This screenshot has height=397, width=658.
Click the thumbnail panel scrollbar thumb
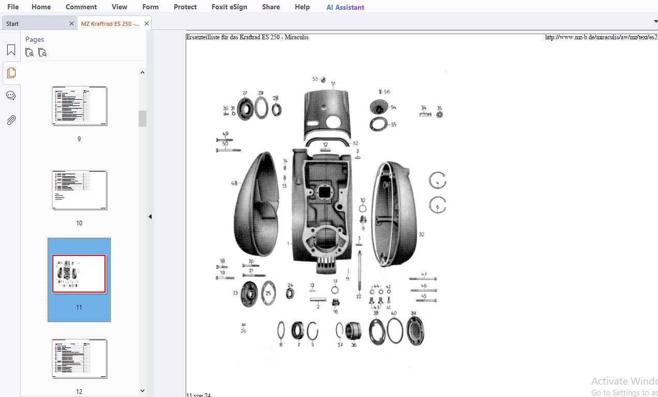pos(142,118)
